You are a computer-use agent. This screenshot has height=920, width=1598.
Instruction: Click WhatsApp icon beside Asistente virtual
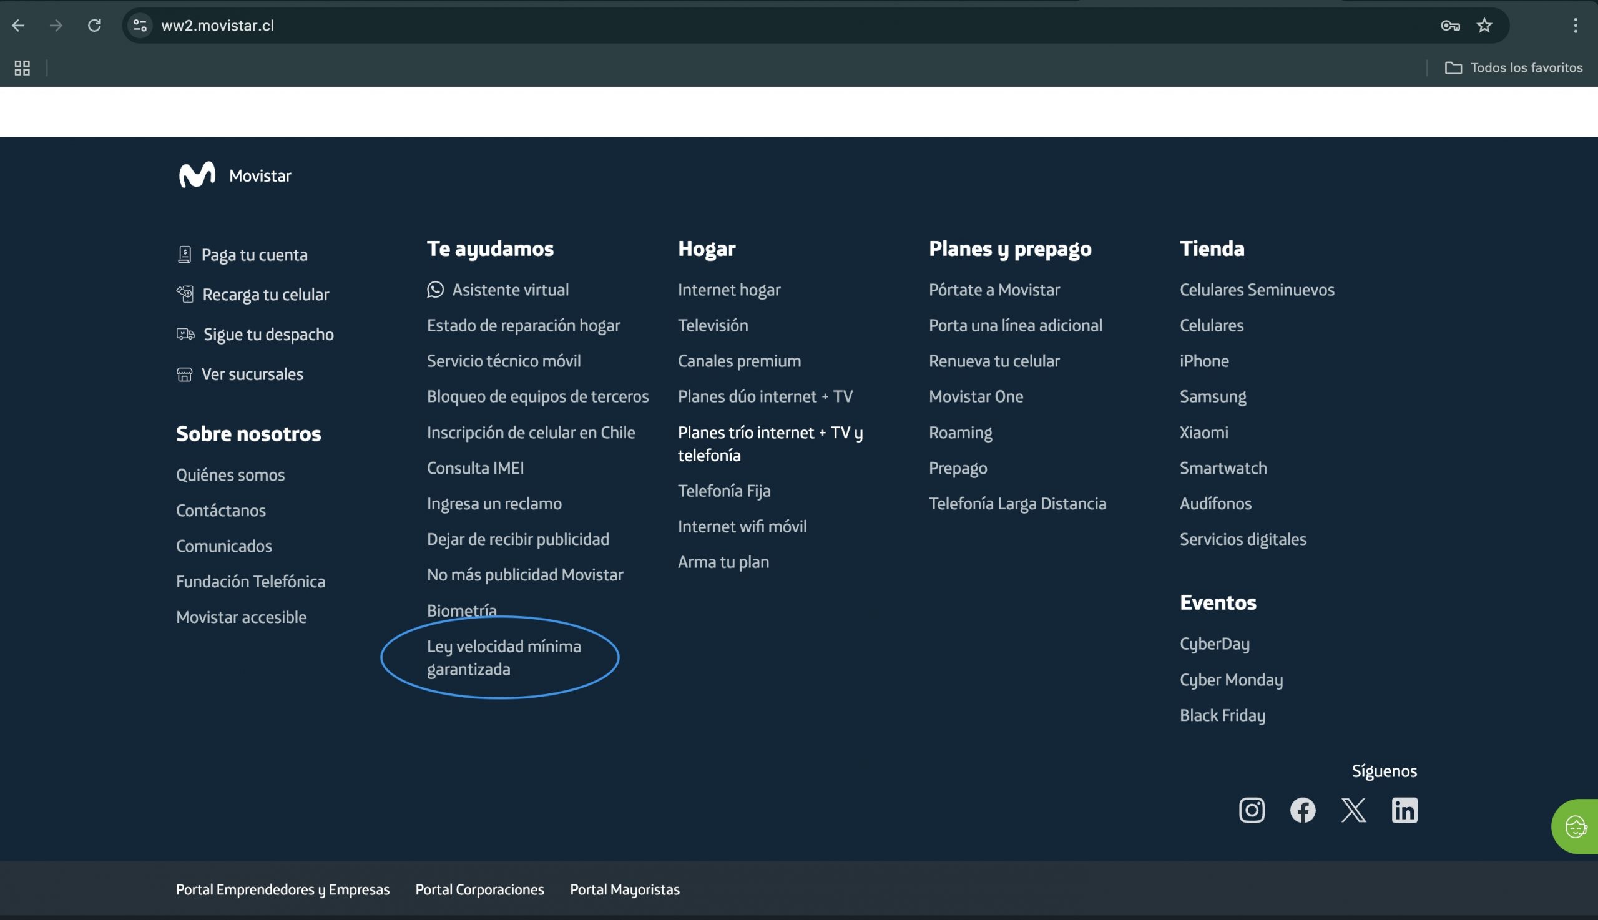click(x=435, y=290)
